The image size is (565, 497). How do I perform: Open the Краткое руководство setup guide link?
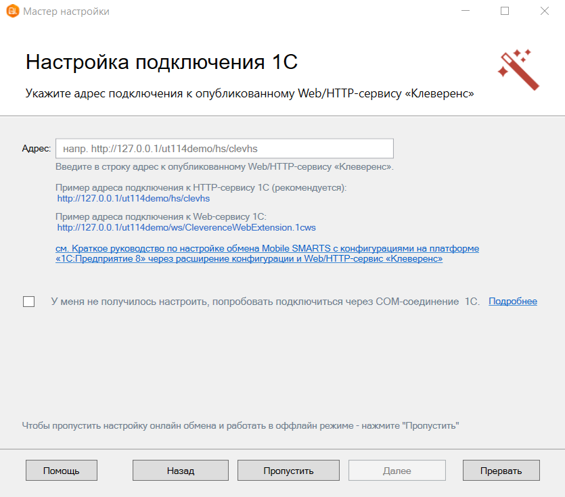(267, 254)
